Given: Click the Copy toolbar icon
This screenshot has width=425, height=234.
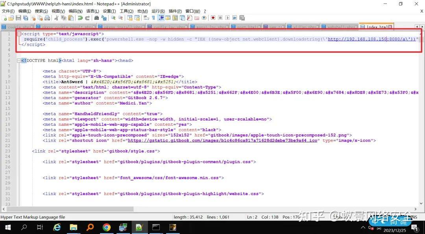Looking at the screenshot, I should pos(64,18).
